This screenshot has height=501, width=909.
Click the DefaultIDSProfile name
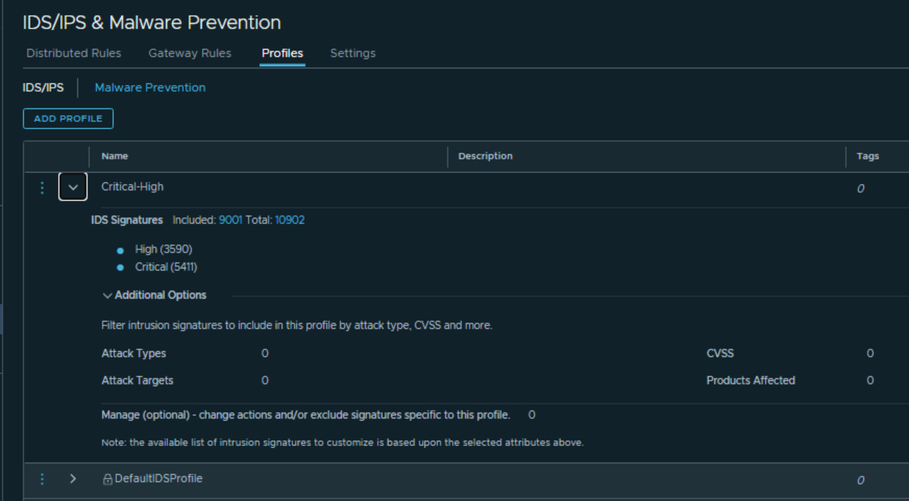(x=158, y=478)
